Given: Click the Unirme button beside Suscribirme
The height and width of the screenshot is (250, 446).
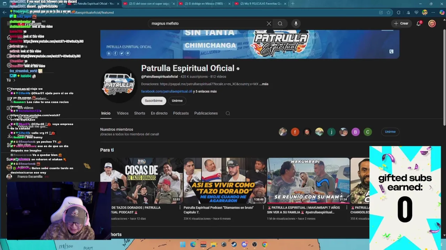Looking at the screenshot, I should point(177,101).
